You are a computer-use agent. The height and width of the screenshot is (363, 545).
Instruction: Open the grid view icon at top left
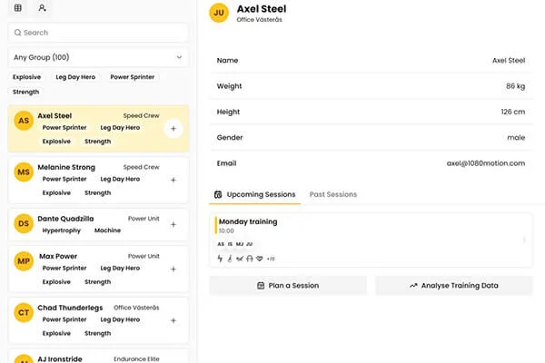click(x=18, y=7)
